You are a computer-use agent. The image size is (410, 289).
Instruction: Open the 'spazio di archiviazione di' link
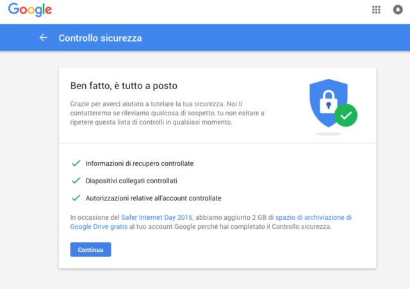point(313,217)
